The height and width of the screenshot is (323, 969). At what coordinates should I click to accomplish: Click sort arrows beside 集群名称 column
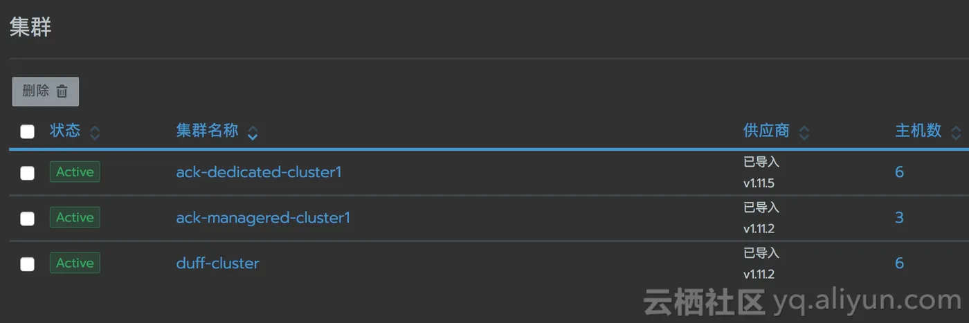tap(253, 133)
